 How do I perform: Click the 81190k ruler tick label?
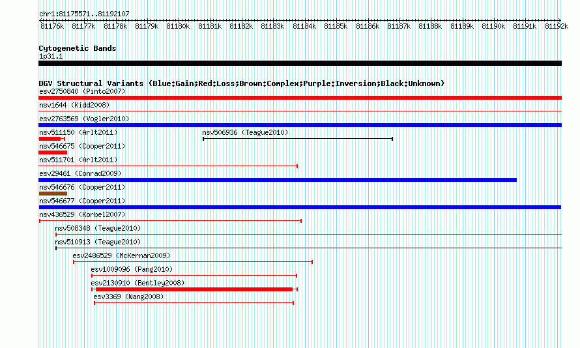point(493,26)
